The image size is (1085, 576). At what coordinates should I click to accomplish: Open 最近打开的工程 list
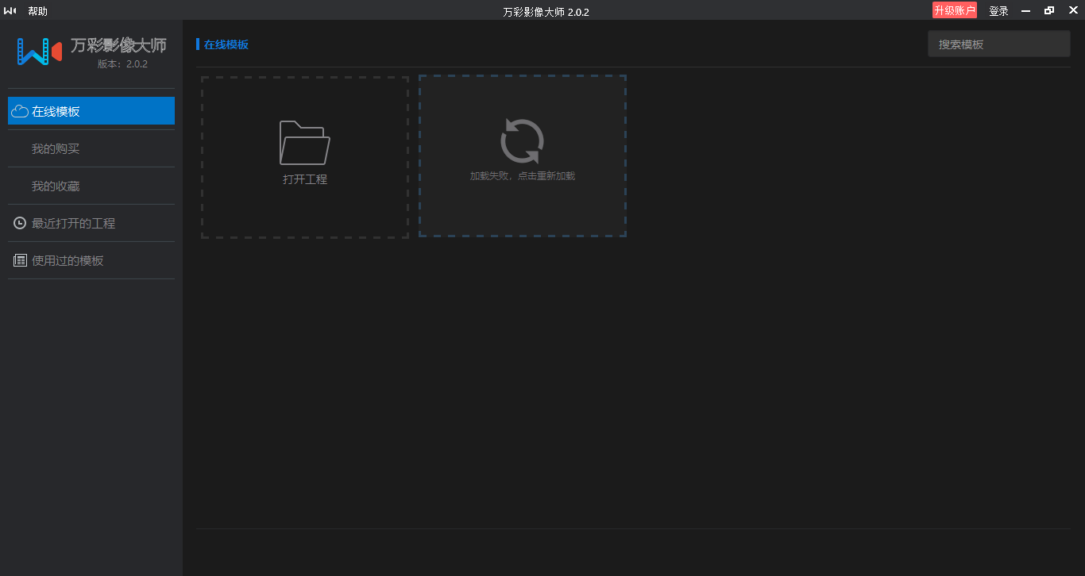pyautogui.click(x=91, y=223)
